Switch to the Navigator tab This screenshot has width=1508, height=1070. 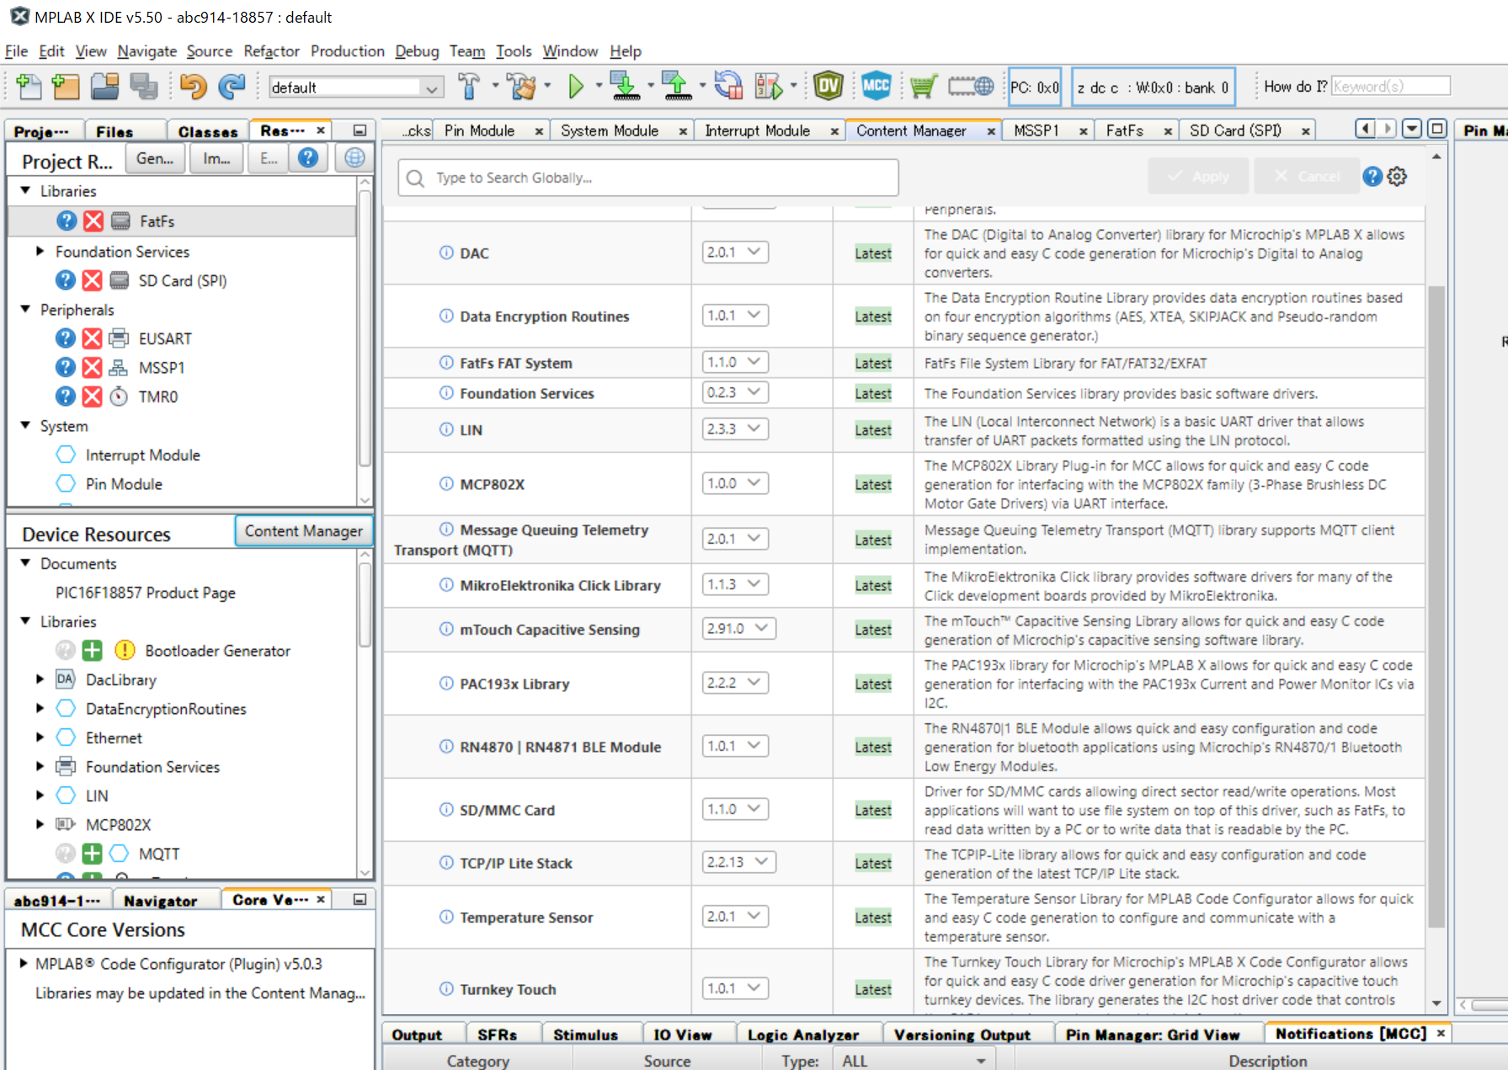[x=160, y=901]
